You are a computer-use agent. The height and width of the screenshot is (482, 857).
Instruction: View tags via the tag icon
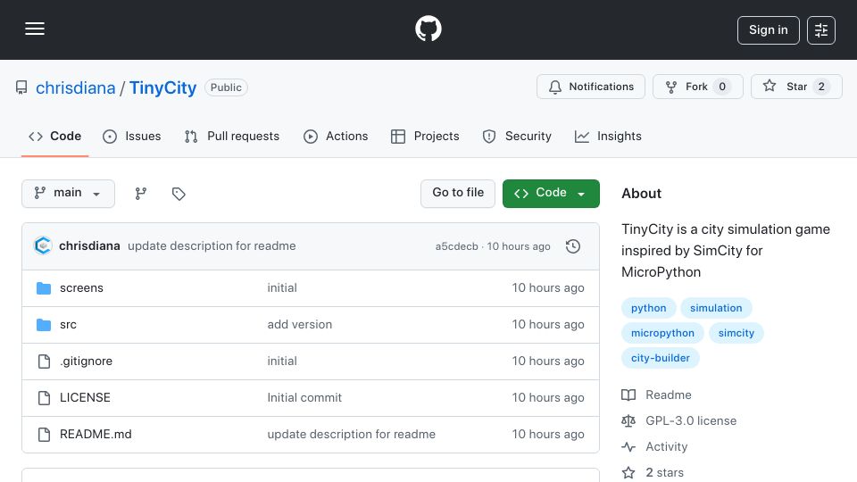click(179, 194)
